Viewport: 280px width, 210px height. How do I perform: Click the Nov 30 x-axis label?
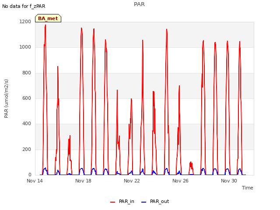tap(229, 181)
